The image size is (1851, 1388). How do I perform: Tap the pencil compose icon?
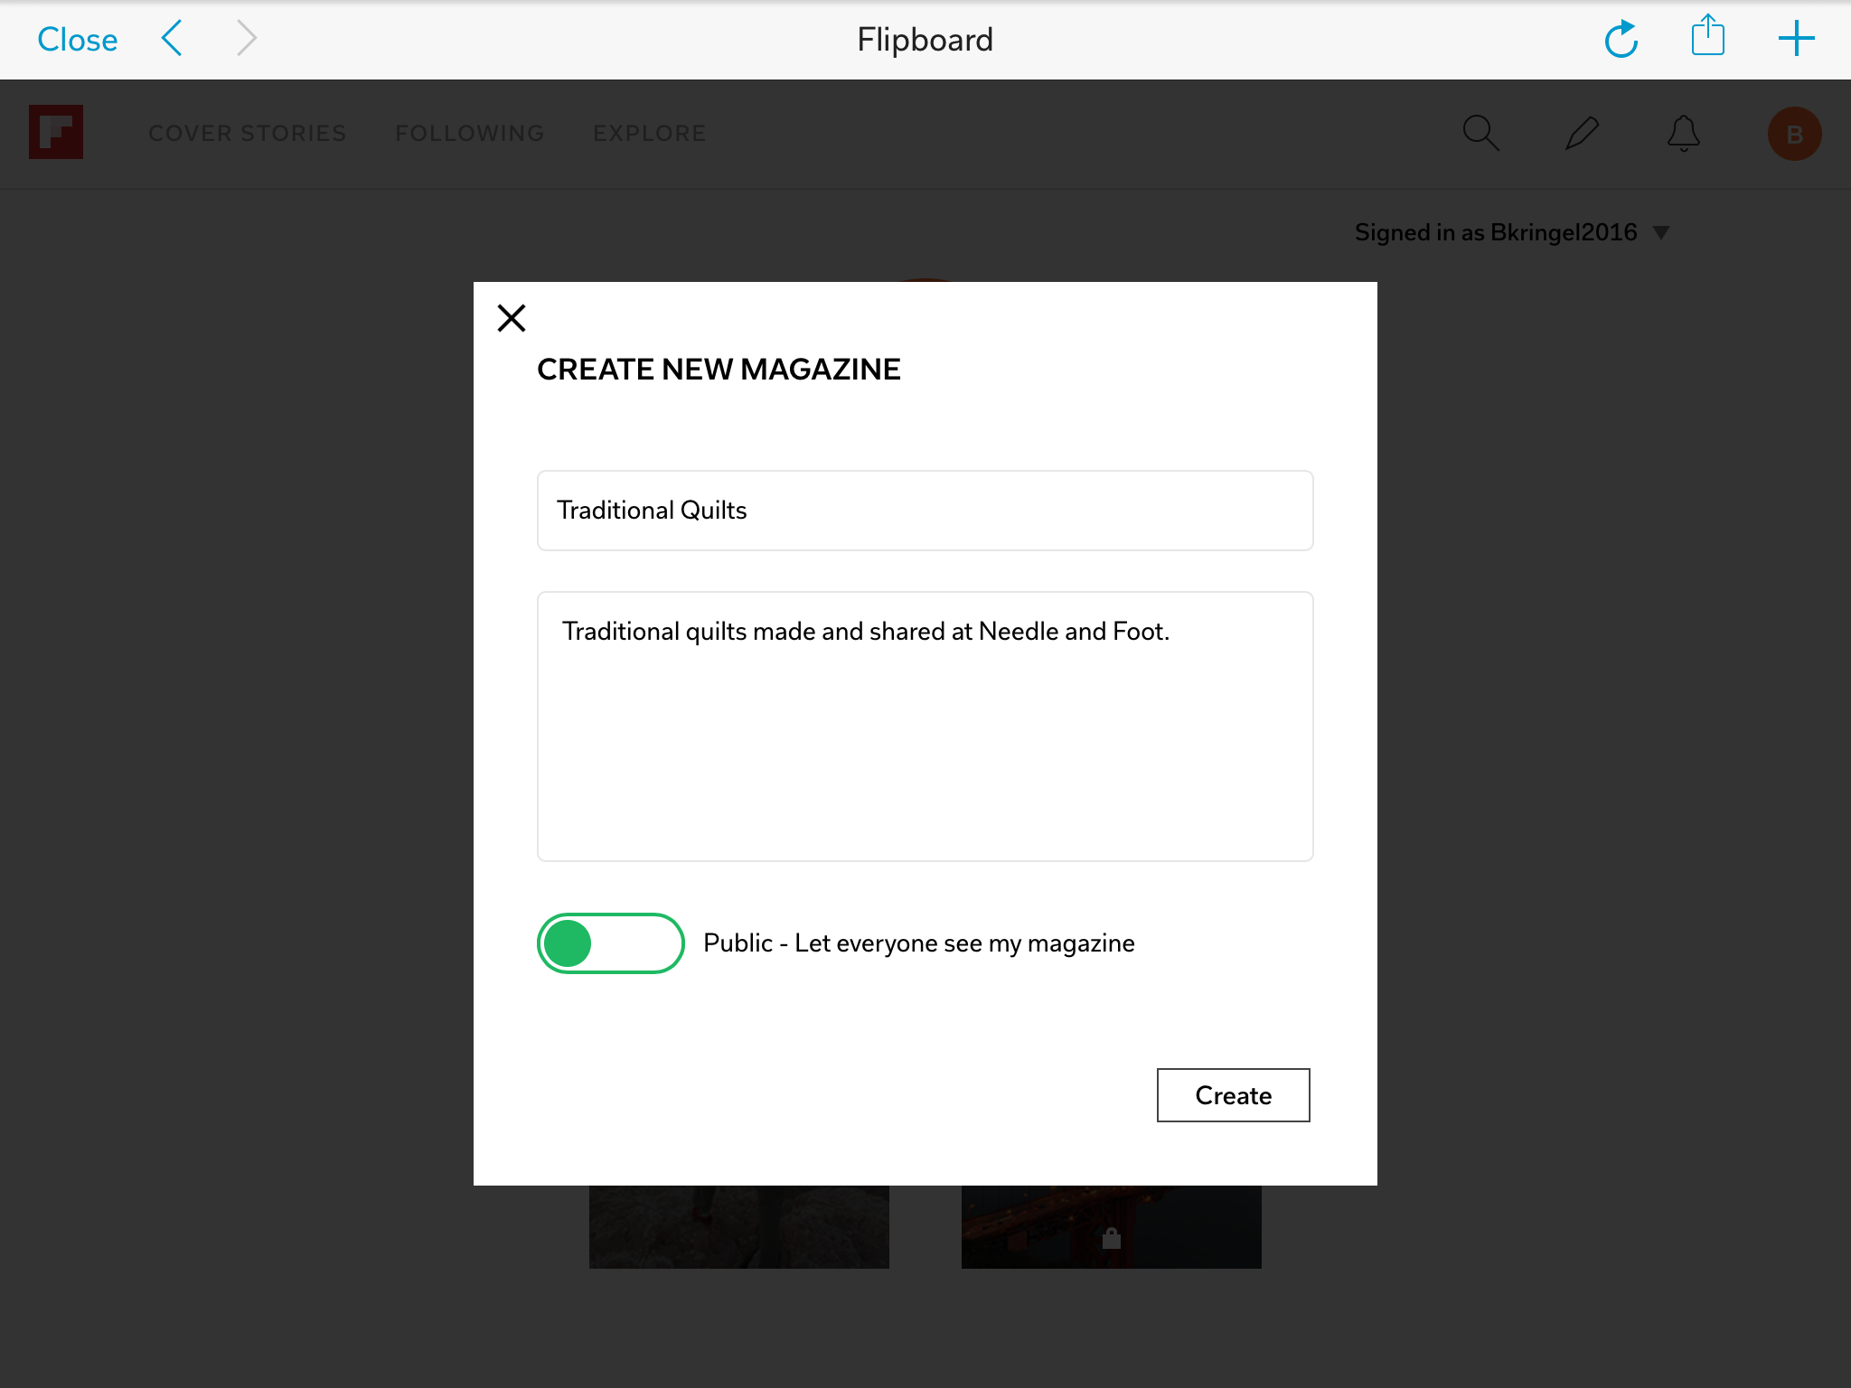coord(1582,133)
